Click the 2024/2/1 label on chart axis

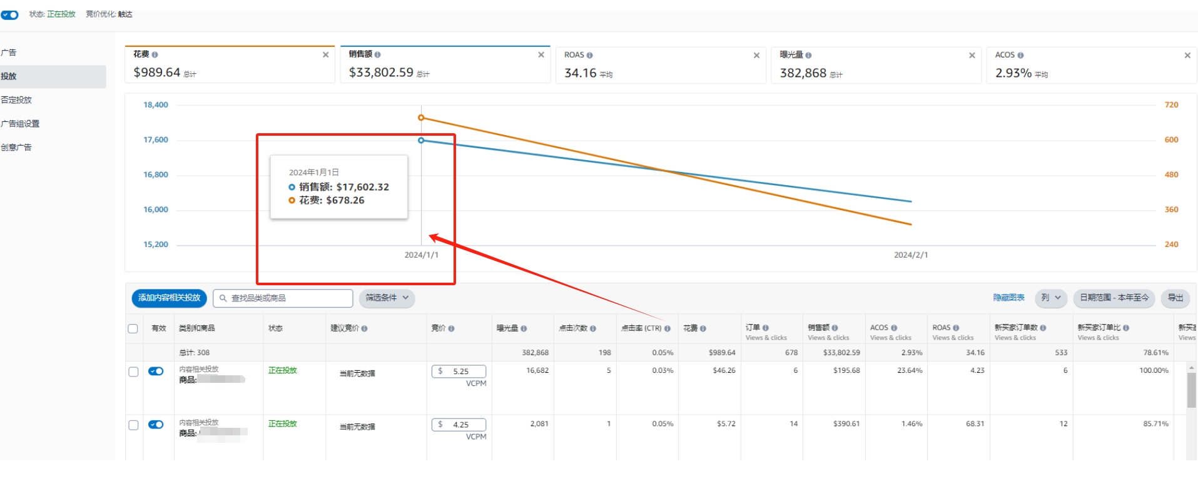point(911,255)
